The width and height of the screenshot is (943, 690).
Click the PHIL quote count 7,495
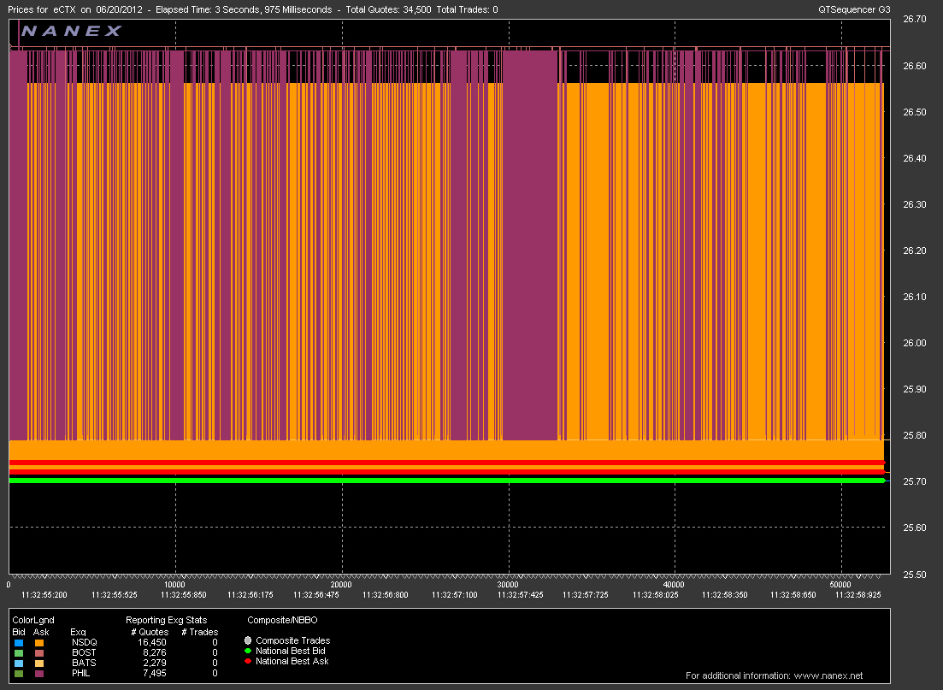[155, 673]
